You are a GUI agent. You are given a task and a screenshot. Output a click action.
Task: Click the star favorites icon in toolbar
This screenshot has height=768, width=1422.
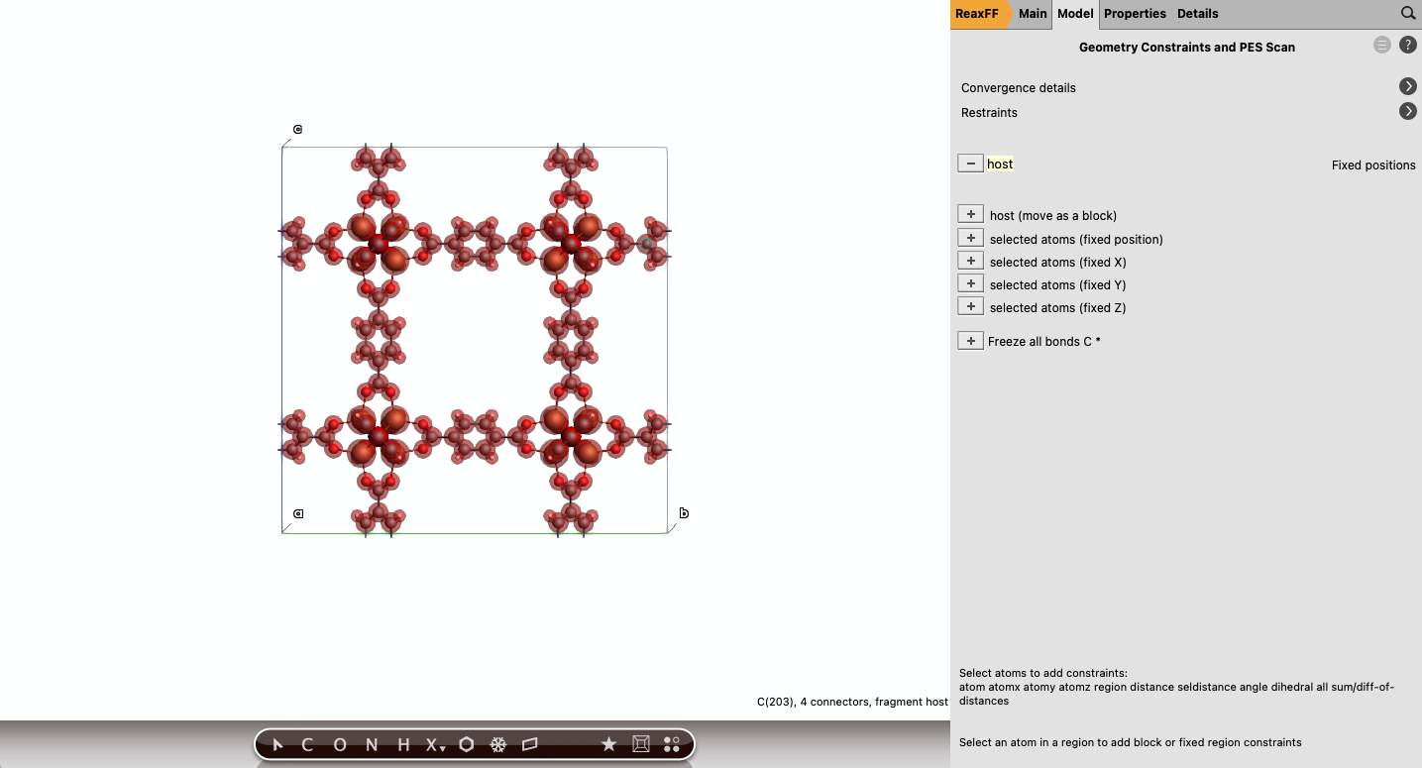coord(608,744)
